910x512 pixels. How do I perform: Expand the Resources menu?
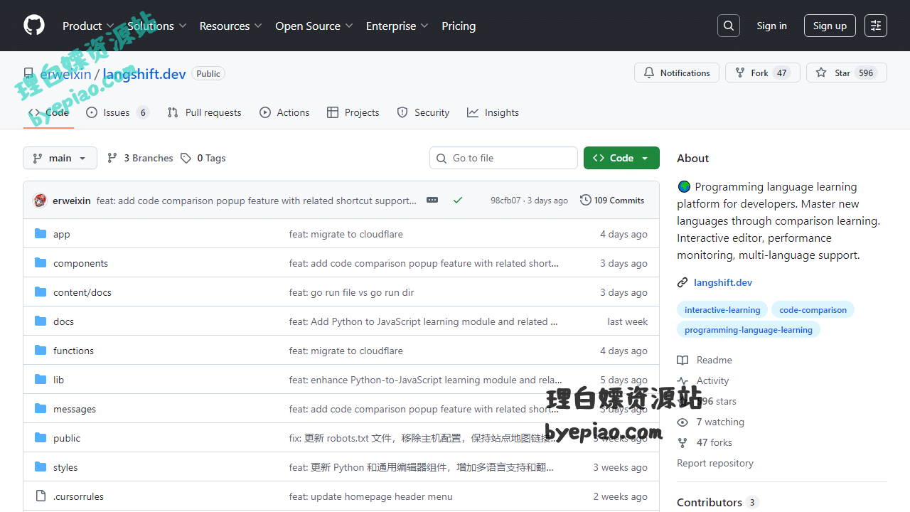point(231,26)
